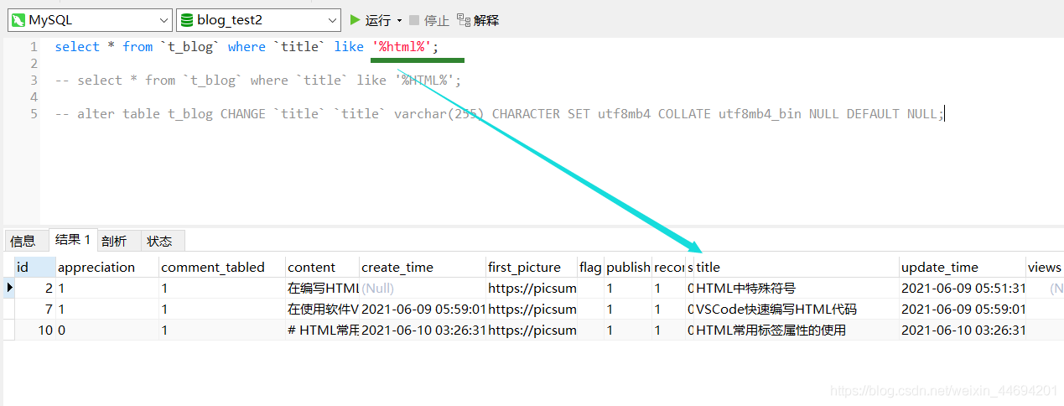
Task: Place cursor in SQL line 1 select statement
Action: [247, 47]
